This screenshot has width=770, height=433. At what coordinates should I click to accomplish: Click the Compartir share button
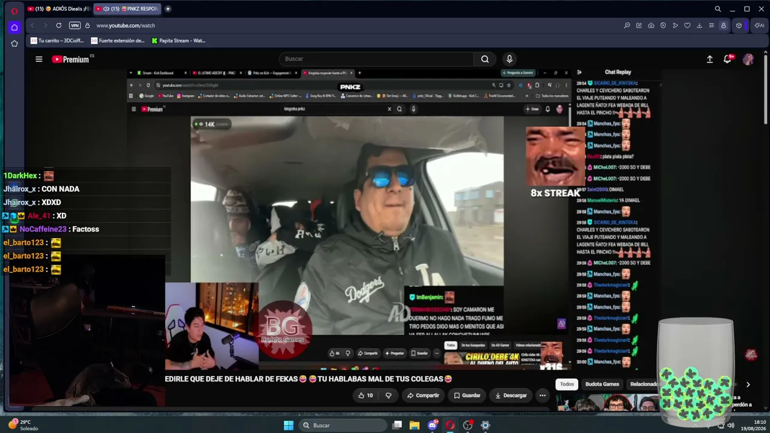423,395
